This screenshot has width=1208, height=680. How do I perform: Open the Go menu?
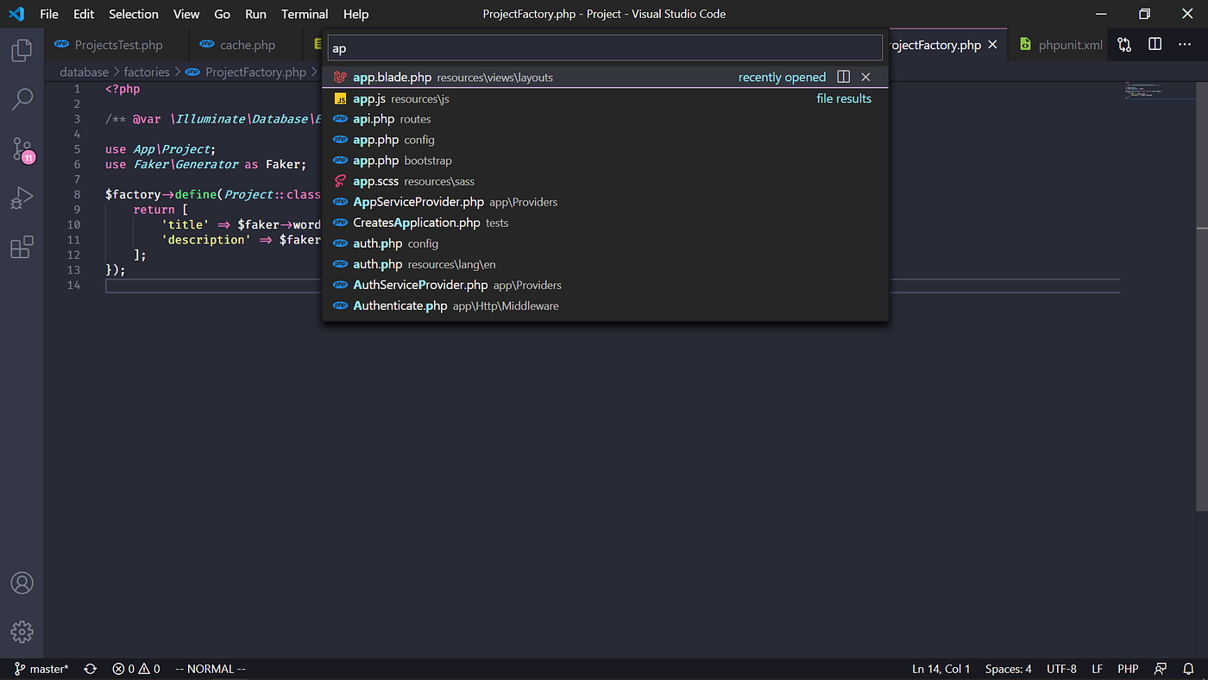222,14
